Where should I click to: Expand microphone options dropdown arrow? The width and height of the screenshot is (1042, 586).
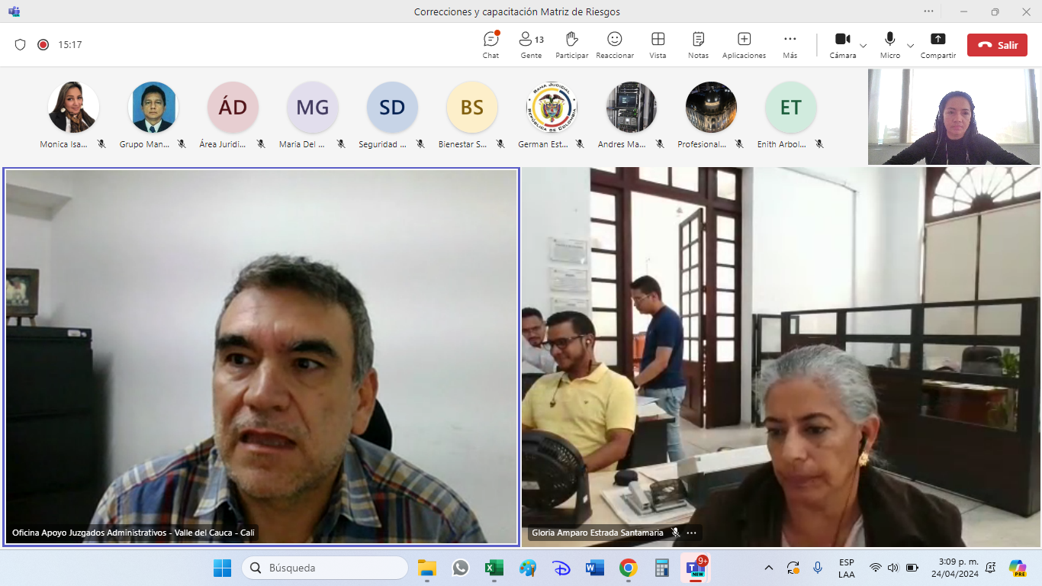[910, 46]
